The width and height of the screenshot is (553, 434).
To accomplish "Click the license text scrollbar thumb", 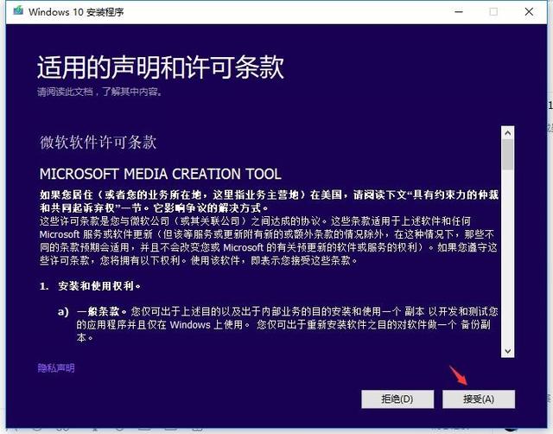I will 507,155.
